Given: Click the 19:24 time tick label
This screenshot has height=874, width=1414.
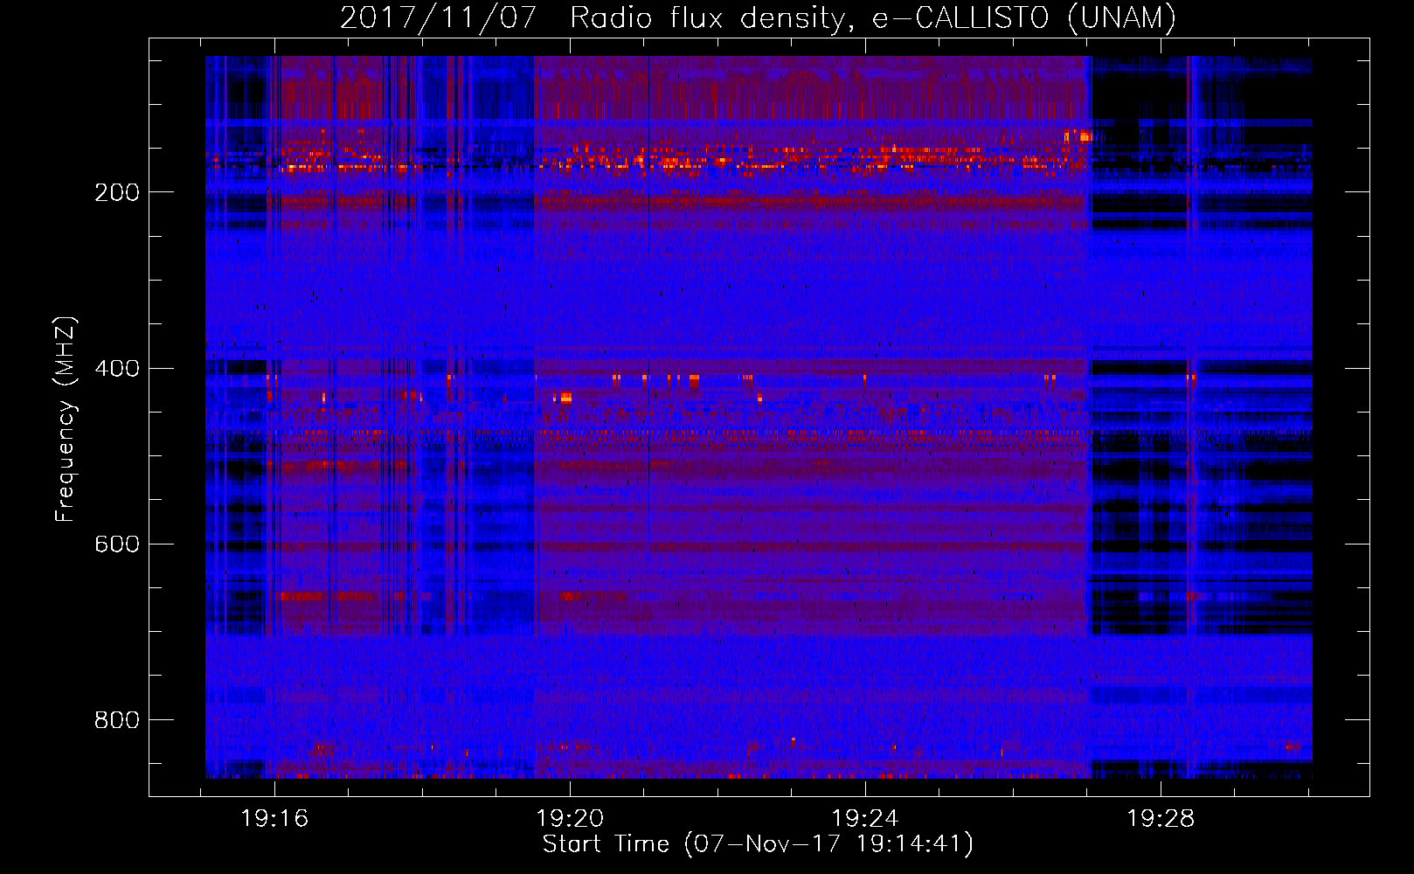Looking at the screenshot, I should (x=865, y=819).
